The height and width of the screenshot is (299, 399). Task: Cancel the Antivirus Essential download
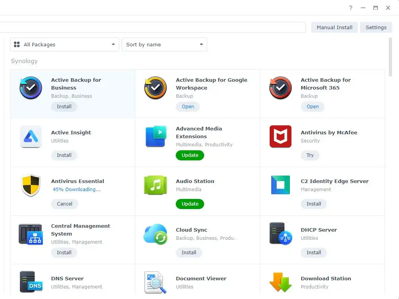tap(65, 204)
